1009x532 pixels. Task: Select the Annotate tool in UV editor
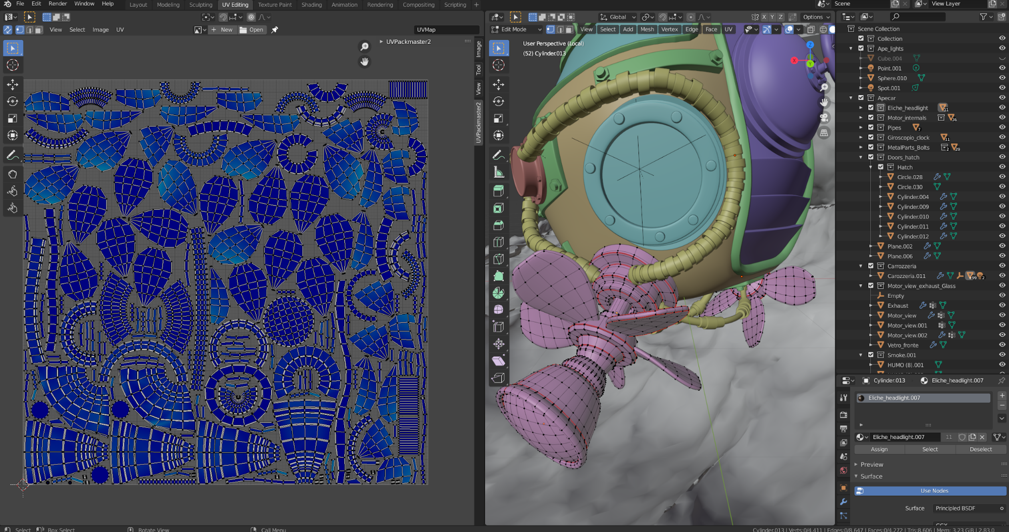(x=13, y=155)
